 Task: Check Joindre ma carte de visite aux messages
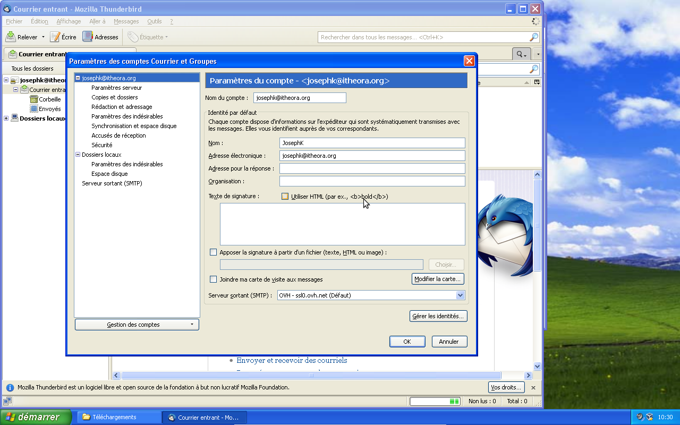pos(214,279)
